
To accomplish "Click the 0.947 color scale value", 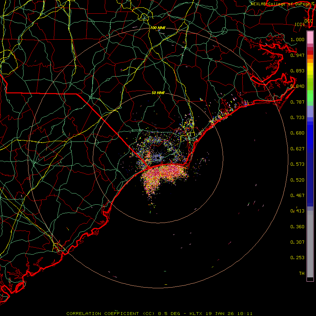I will point(297,55).
